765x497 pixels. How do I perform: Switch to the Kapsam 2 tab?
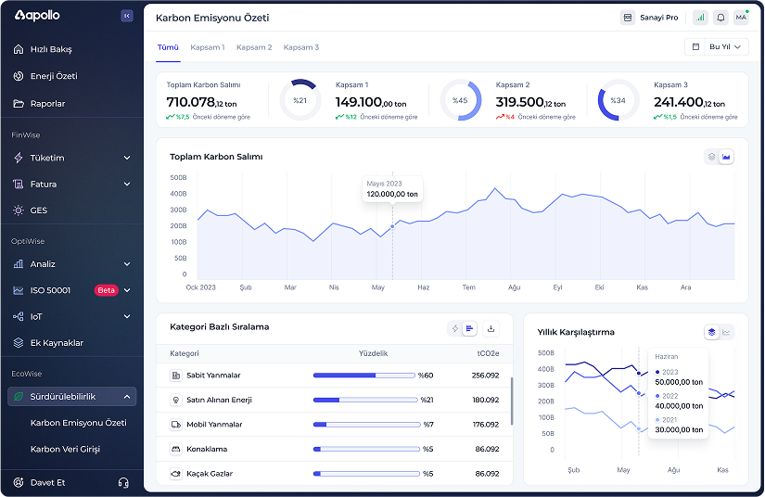click(x=254, y=47)
